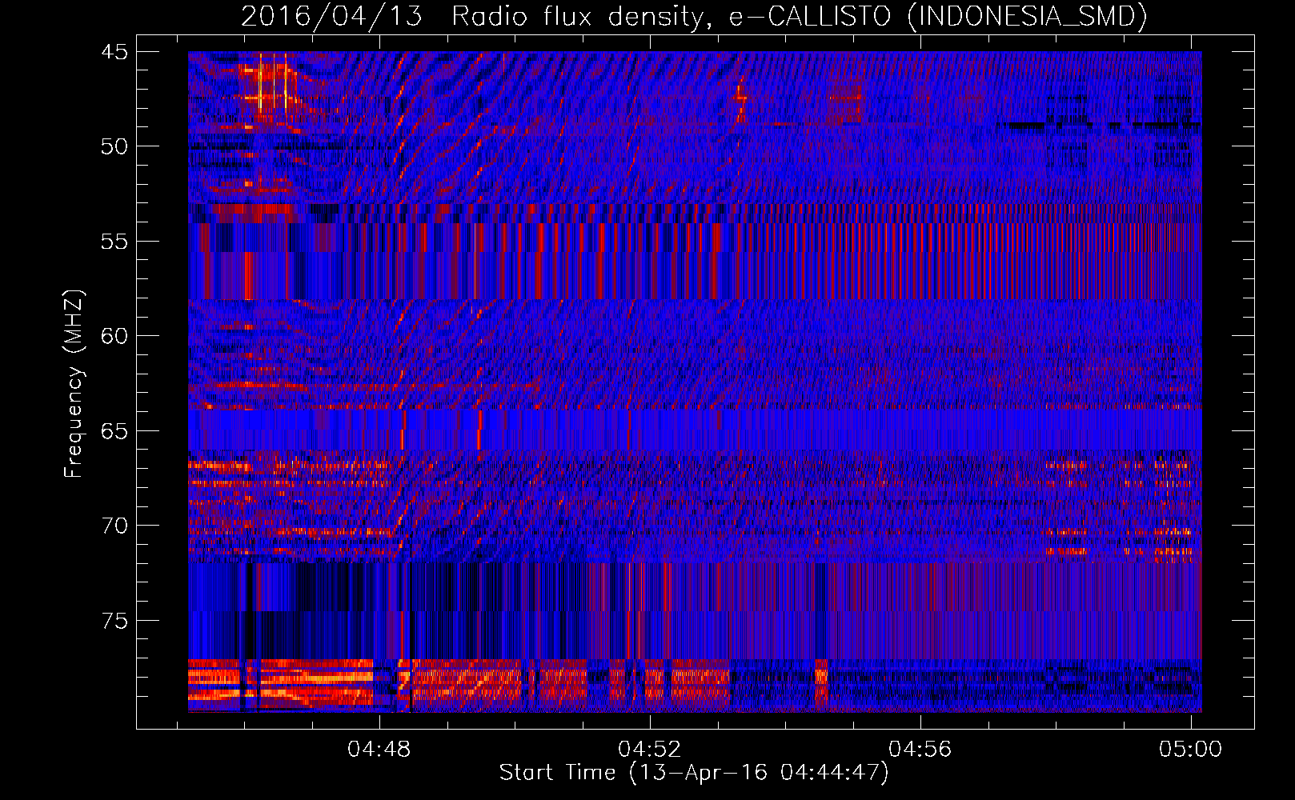
Task: Click the 04:52 time tick label
Action: pos(649,750)
